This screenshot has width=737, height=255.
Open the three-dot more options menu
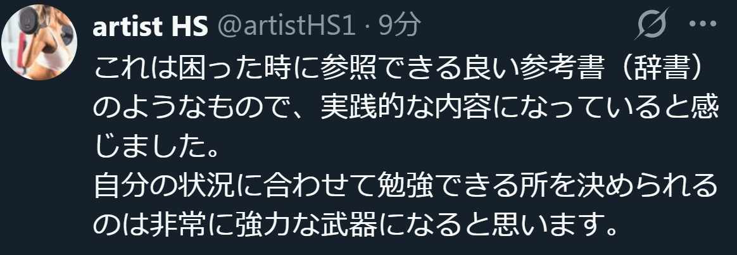click(x=702, y=25)
